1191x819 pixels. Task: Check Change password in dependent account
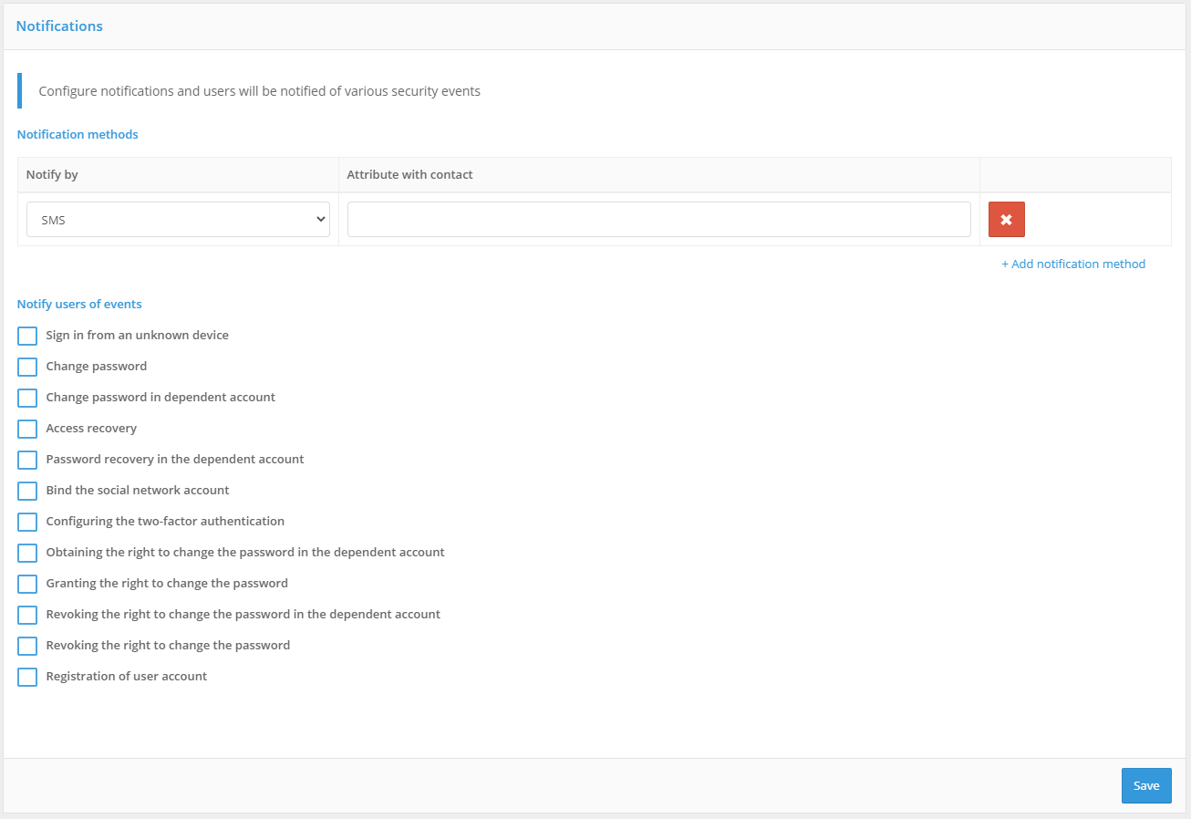click(27, 398)
